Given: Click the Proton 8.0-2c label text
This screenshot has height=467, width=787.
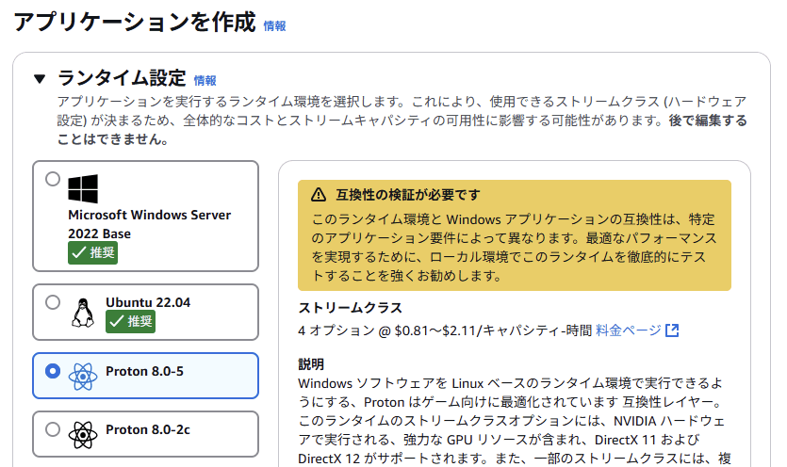Looking at the screenshot, I should [x=148, y=429].
